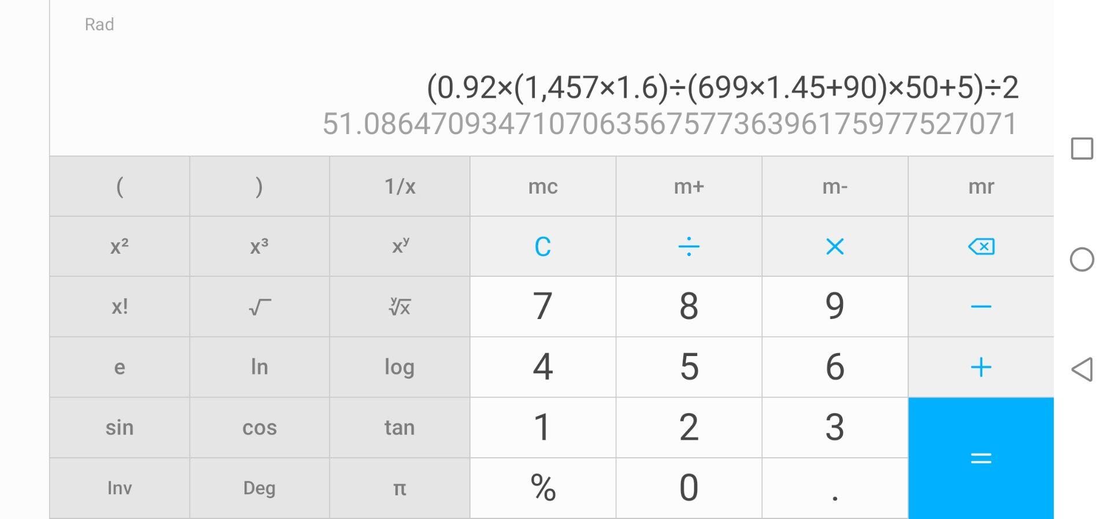Tap the minus operator key
Screen dimensions: 1110x519
click(x=981, y=307)
